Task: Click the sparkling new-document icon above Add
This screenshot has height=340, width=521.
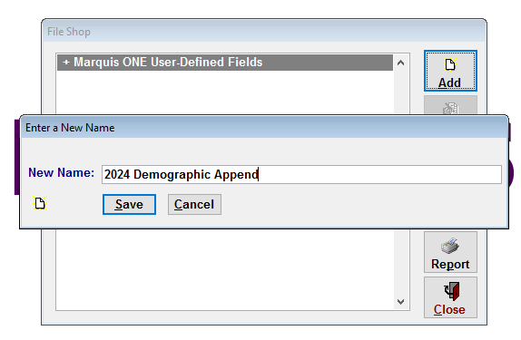Action: [450, 64]
